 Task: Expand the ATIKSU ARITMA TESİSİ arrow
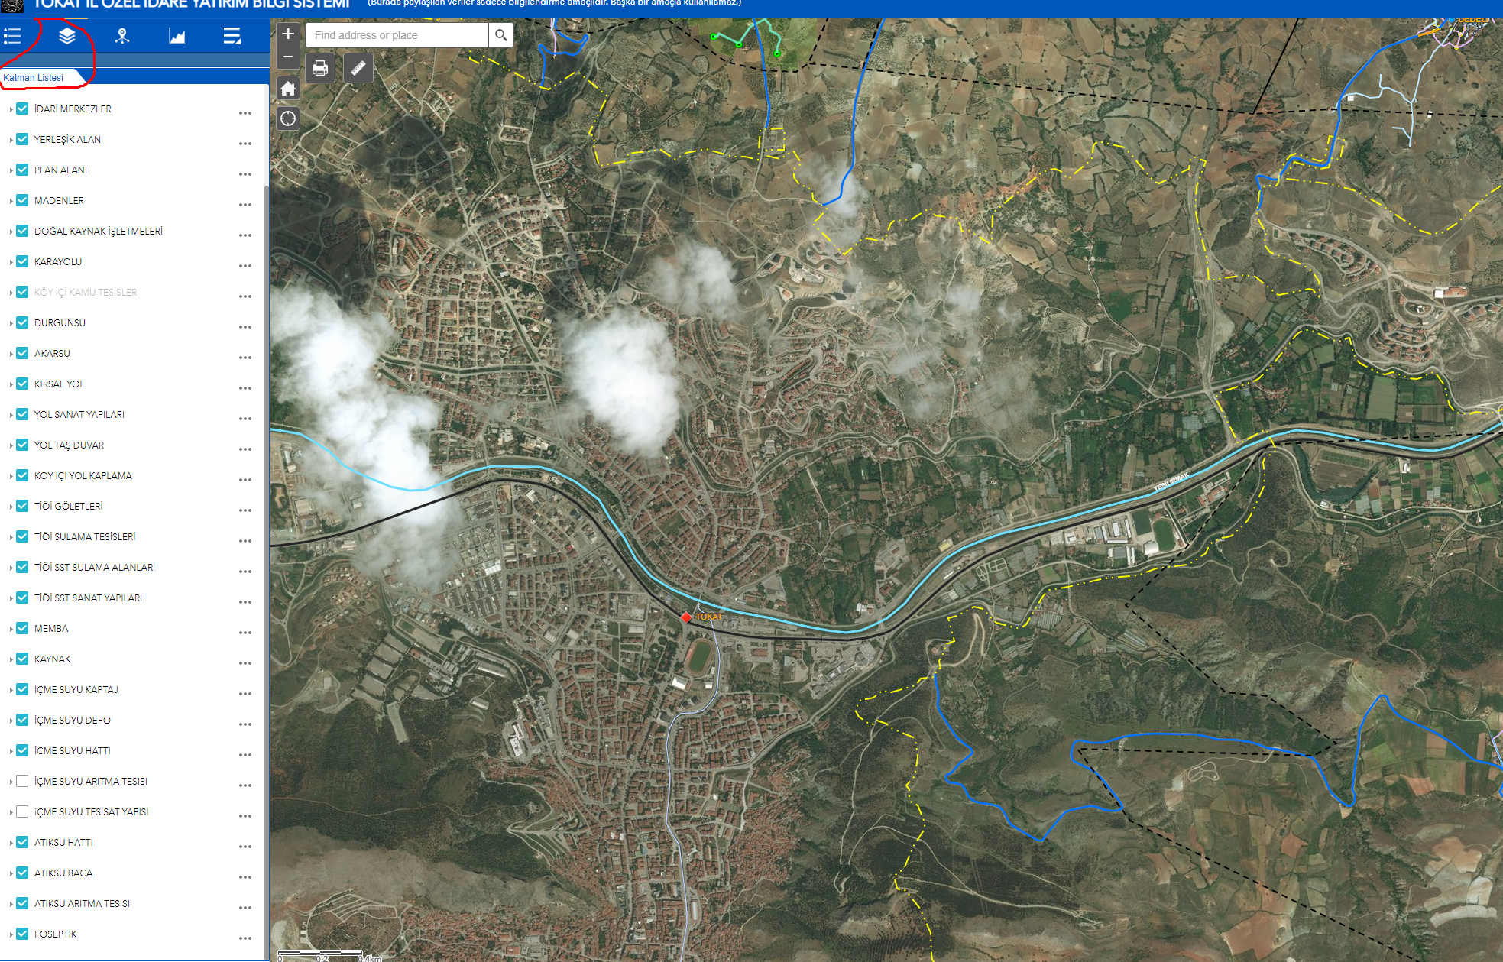pyautogui.click(x=11, y=904)
